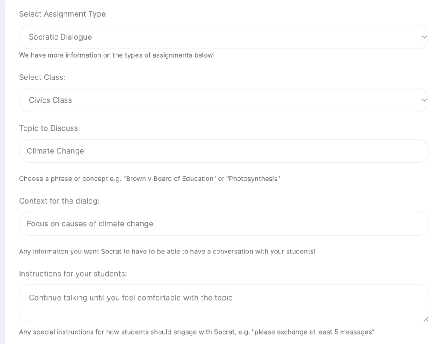Click the chevron arrow beside Civics Class

point(424,100)
